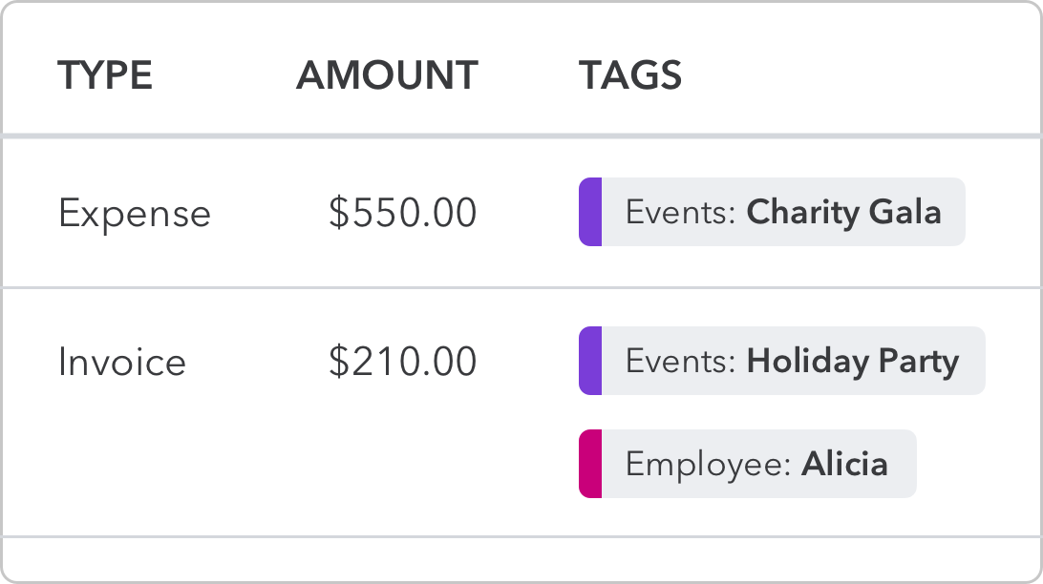This screenshot has height=584, width=1043.
Task: Open the Employee: Alicia tag
Action: [x=748, y=464]
